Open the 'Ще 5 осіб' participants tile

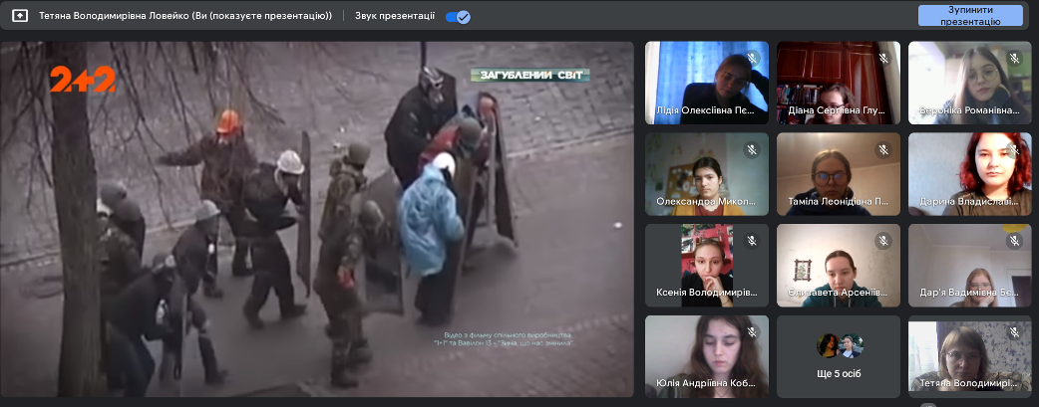(839, 356)
